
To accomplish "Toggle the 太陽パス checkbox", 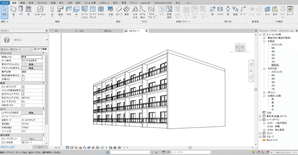I will point(23,79).
